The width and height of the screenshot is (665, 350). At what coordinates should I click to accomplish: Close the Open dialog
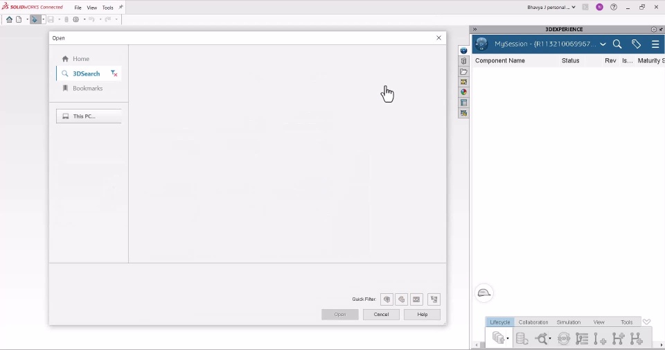pyautogui.click(x=438, y=37)
